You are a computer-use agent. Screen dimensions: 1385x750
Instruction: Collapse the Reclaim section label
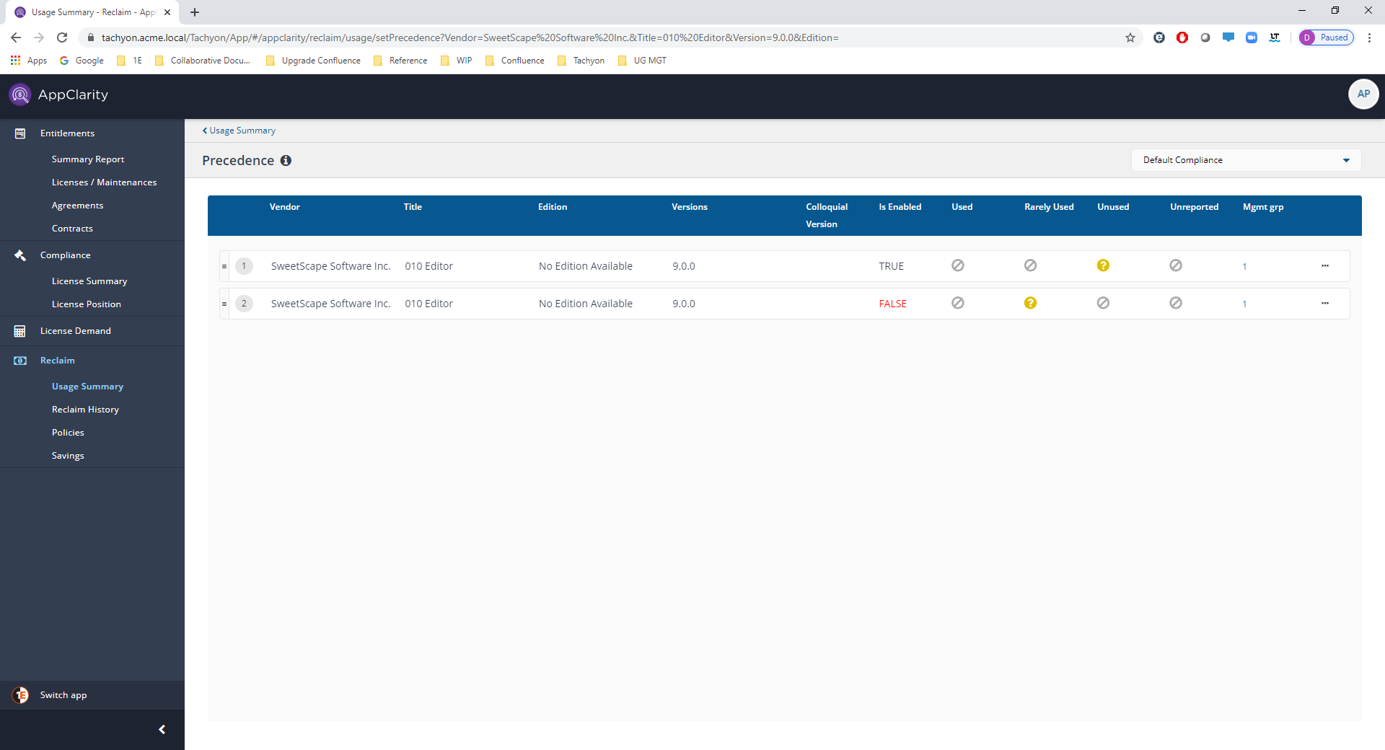pyautogui.click(x=57, y=361)
